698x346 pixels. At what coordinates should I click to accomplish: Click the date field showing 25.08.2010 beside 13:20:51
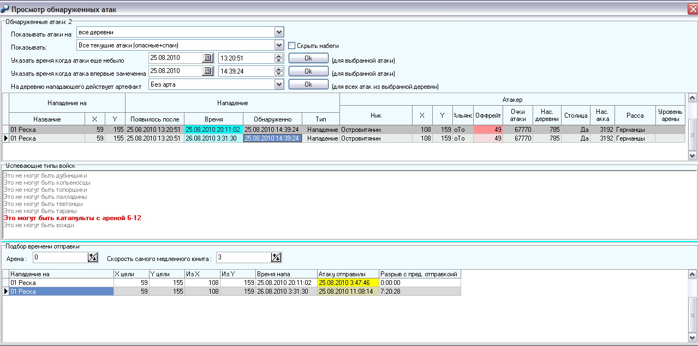[x=176, y=58]
